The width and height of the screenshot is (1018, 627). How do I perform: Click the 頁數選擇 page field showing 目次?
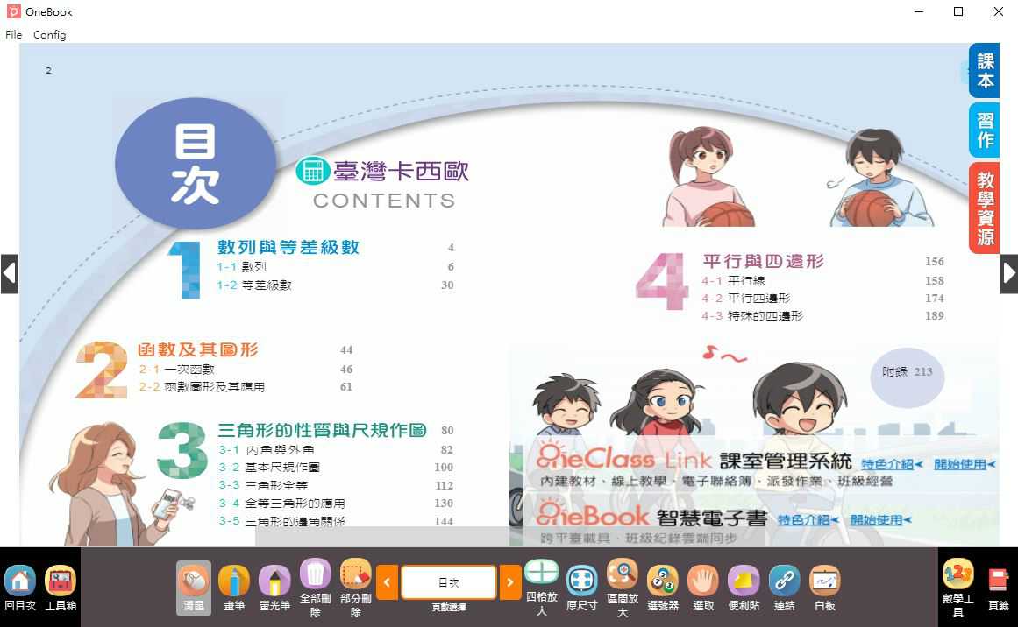[449, 582]
